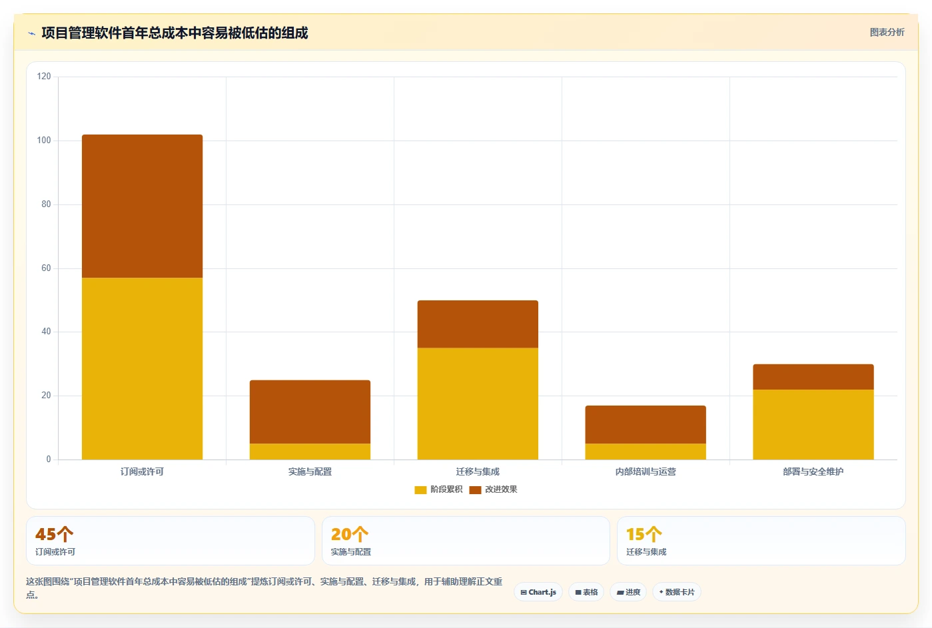Click the y-axis value 60

click(46, 268)
